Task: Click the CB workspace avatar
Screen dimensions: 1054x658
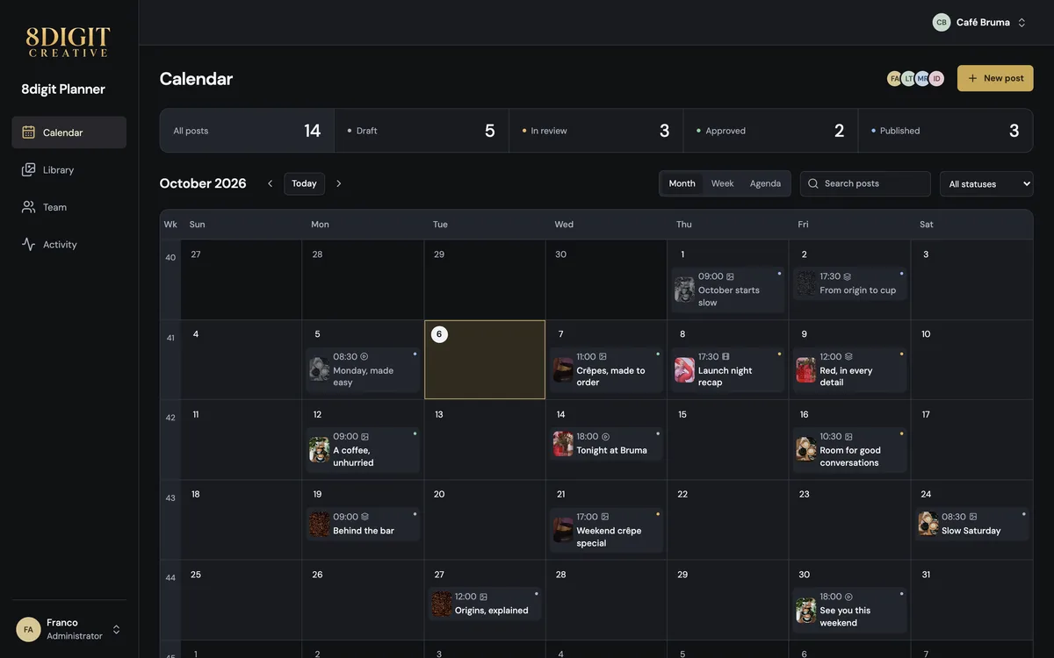Action: coord(942,22)
